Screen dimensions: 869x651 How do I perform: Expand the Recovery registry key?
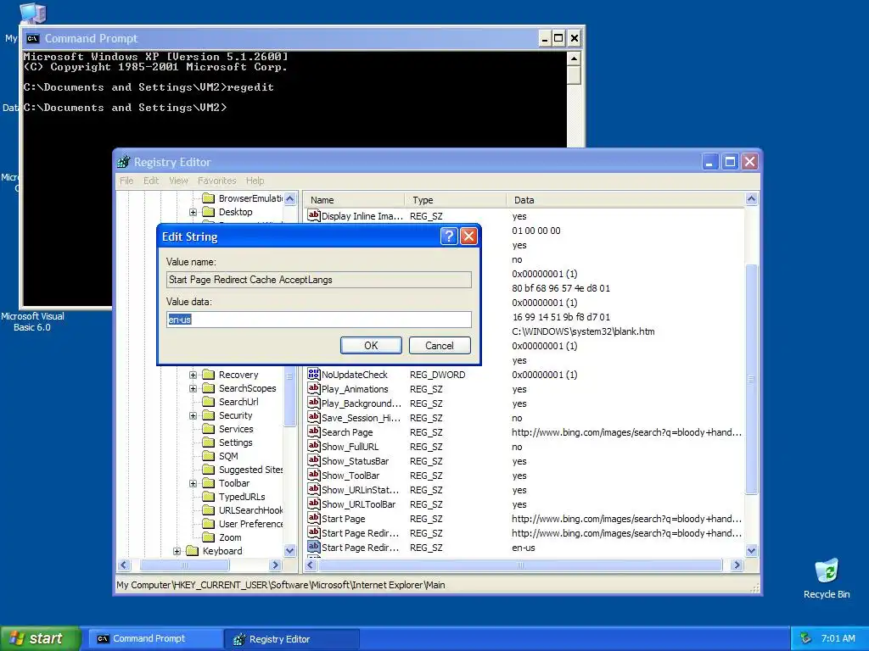coord(193,375)
